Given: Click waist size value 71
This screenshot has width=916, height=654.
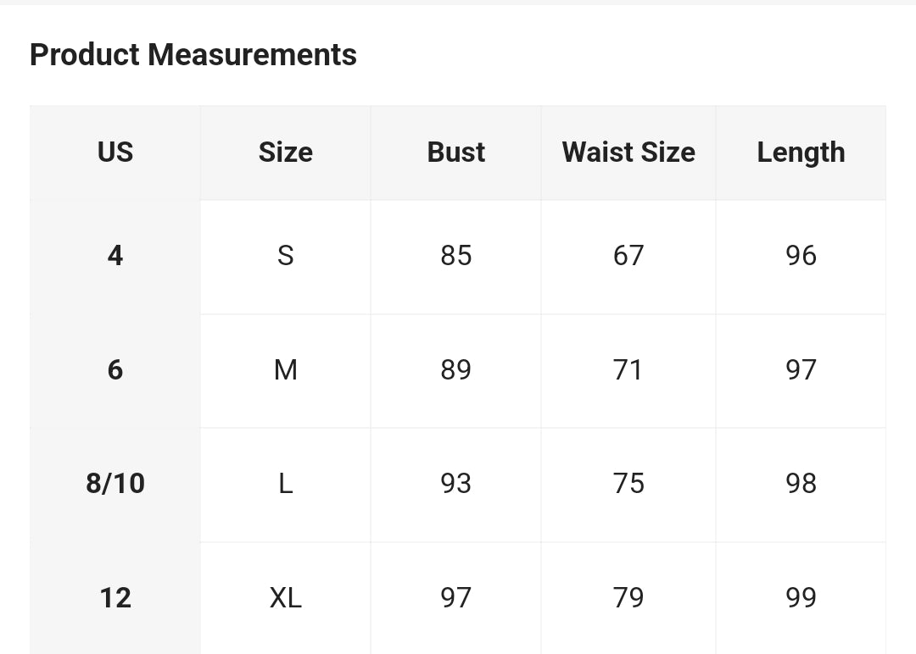Looking at the screenshot, I should point(628,370).
